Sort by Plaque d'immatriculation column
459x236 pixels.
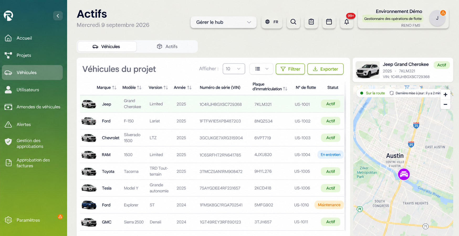[x=285, y=89]
